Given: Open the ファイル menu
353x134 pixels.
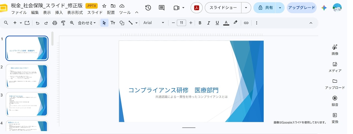Looking at the screenshot, I should tap(19, 12).
